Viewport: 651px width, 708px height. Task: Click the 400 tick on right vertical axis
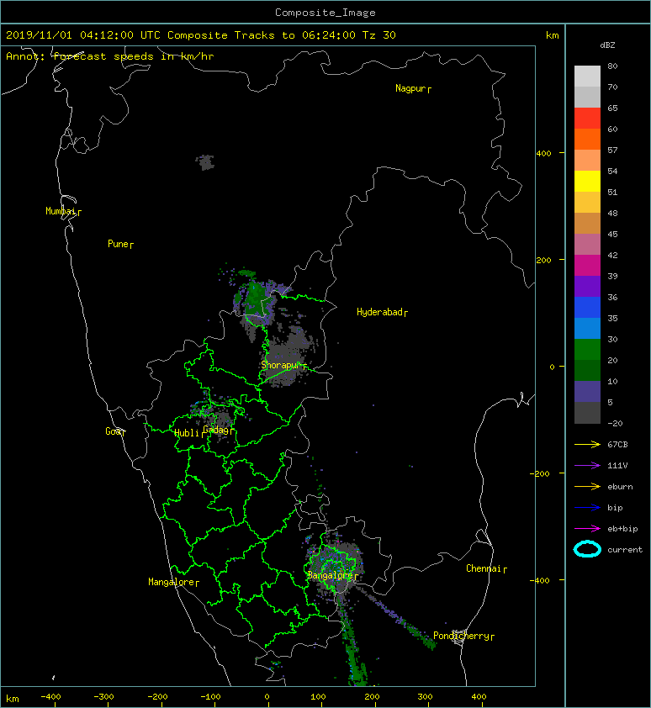(544, 154)
